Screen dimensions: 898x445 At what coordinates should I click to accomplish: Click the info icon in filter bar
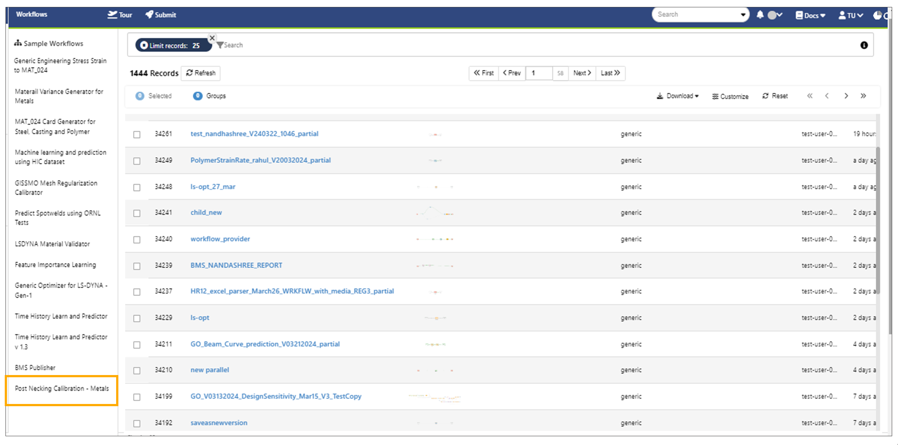click(x=864, y=45)
